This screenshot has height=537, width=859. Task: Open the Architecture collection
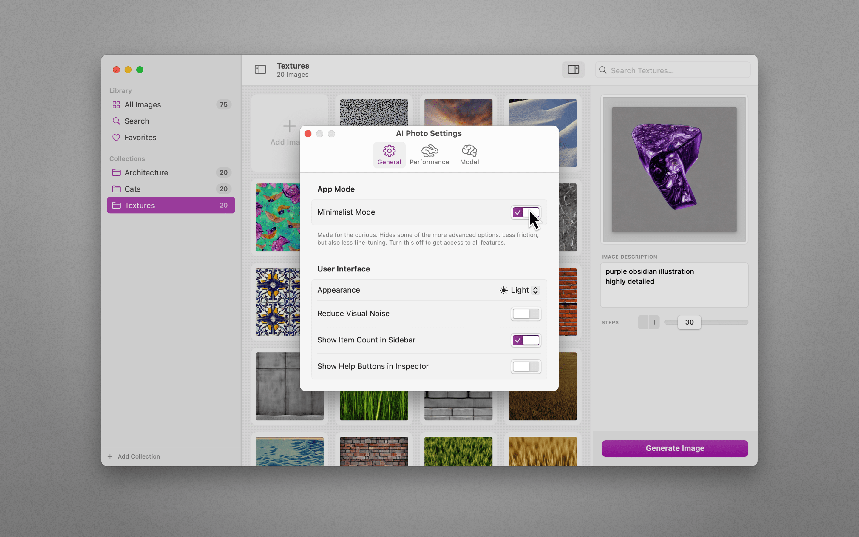pos(146,173)
